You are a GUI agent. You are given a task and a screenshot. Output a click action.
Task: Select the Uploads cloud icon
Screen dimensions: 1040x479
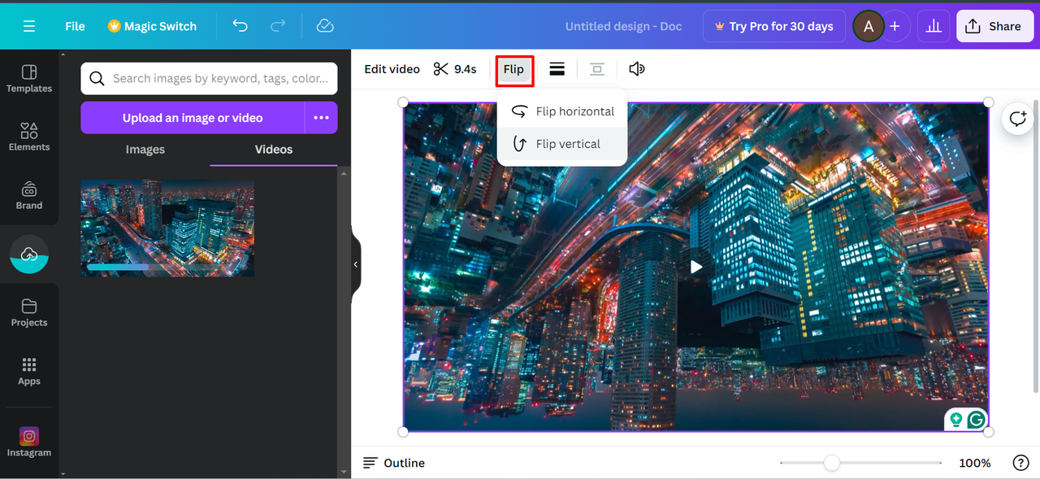(29, 255)
